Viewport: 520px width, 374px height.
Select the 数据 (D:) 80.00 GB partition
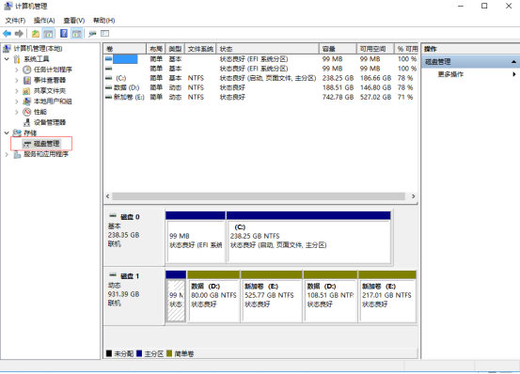point(213,297)
